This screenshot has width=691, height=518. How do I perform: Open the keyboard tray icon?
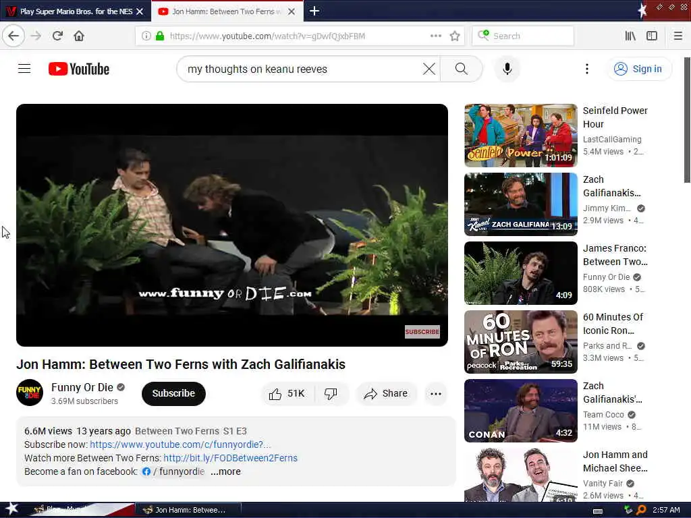[598, 511]
